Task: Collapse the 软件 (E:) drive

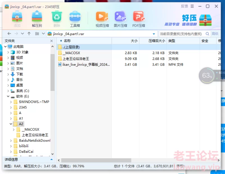Action: click(8, 96)
